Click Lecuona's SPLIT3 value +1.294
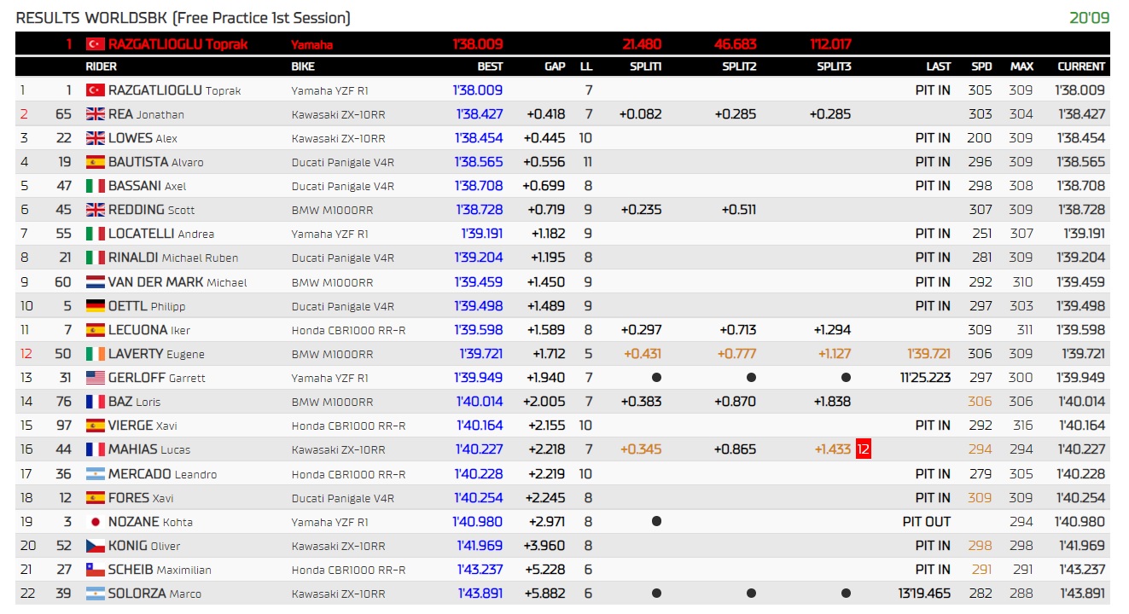 832,330
